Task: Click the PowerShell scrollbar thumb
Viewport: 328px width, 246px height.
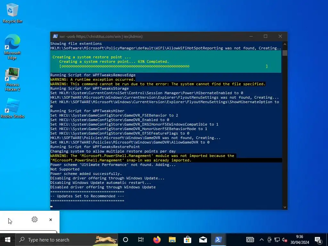Action: pyautogui.click(x=285, y=53)
